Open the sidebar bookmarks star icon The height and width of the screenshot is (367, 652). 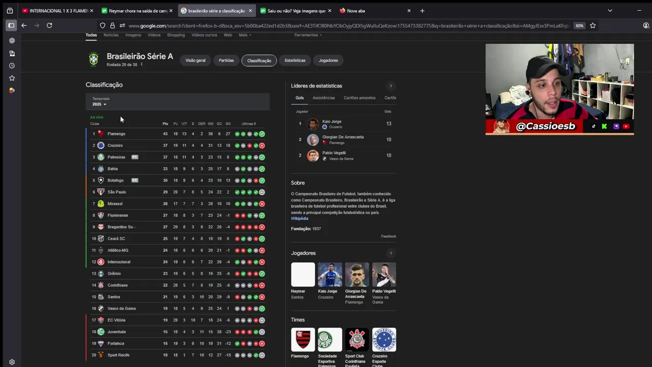point(12,78)
